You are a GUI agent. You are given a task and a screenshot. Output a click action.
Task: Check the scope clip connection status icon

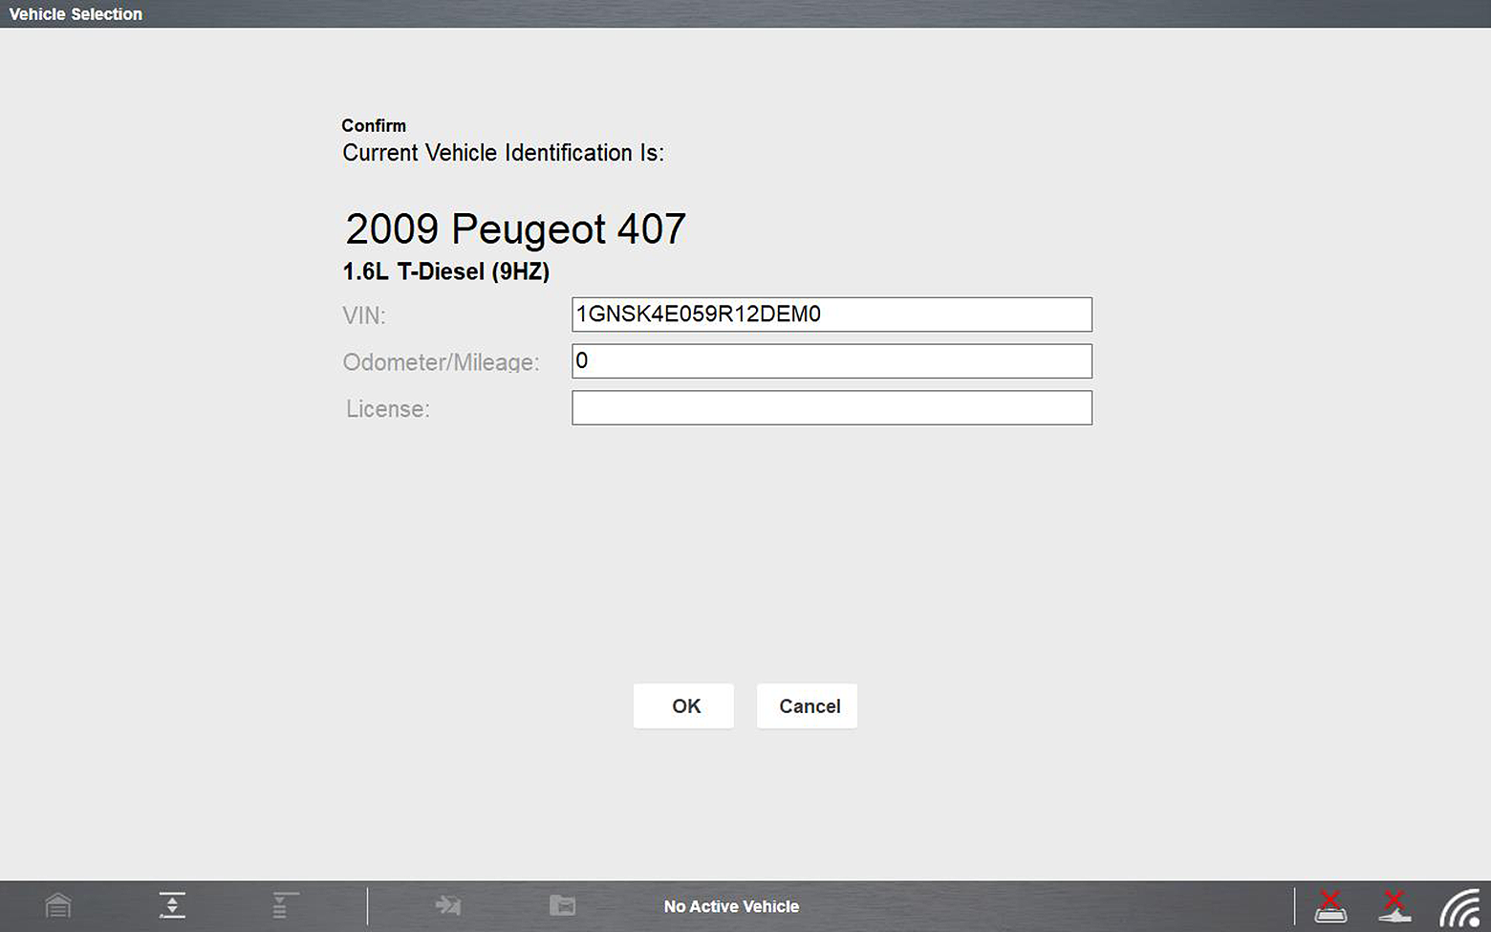click(1394, 906)
